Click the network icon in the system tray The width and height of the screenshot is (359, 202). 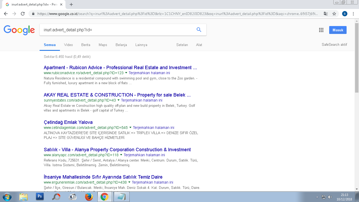coord(324,197)
